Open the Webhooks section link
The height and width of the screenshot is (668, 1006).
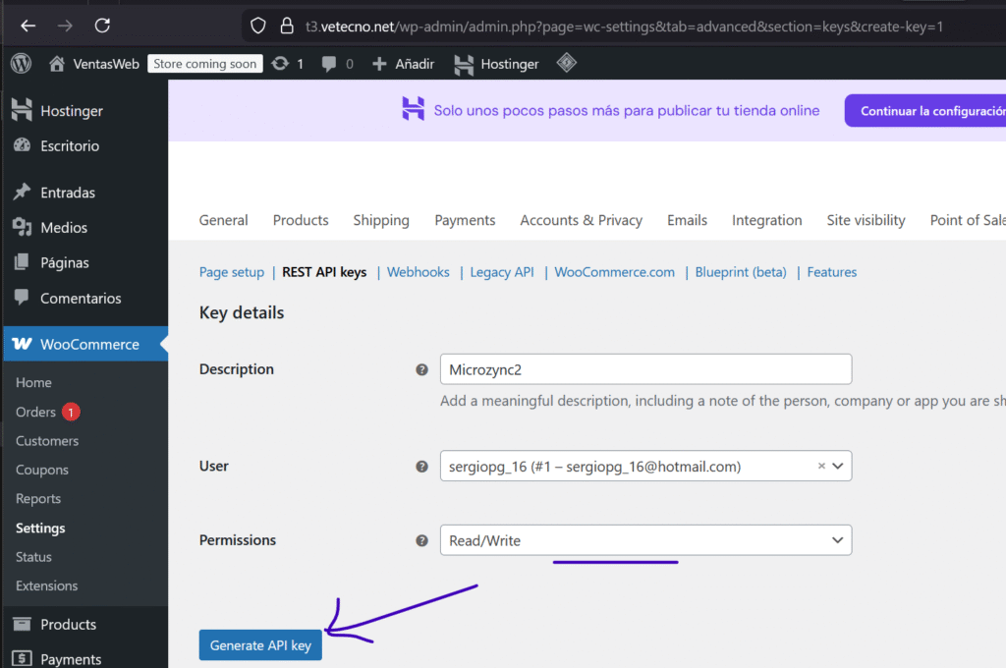tap(418, 272)
